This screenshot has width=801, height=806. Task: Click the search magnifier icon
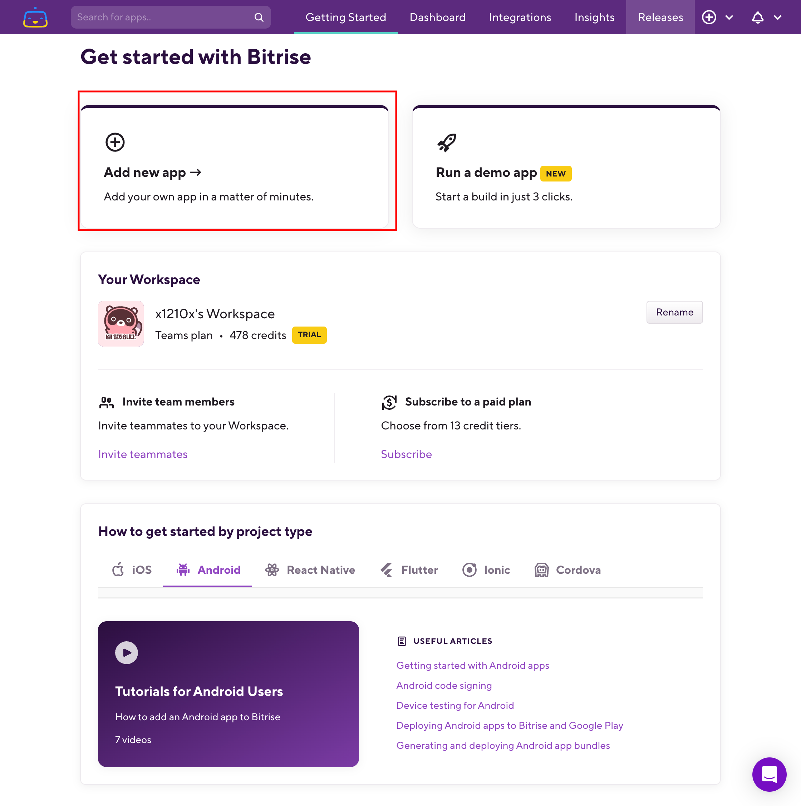[x=259, y=17]
